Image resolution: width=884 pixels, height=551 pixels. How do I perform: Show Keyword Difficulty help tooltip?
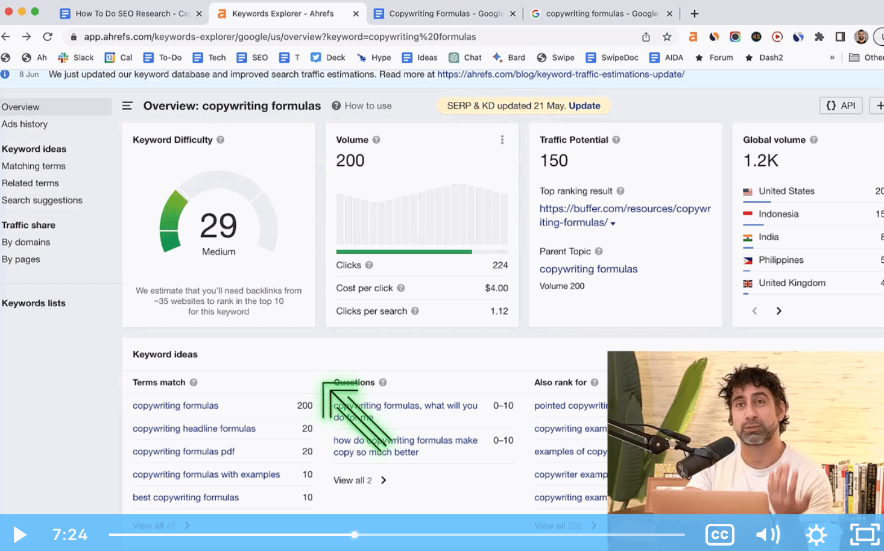(221, 140)
